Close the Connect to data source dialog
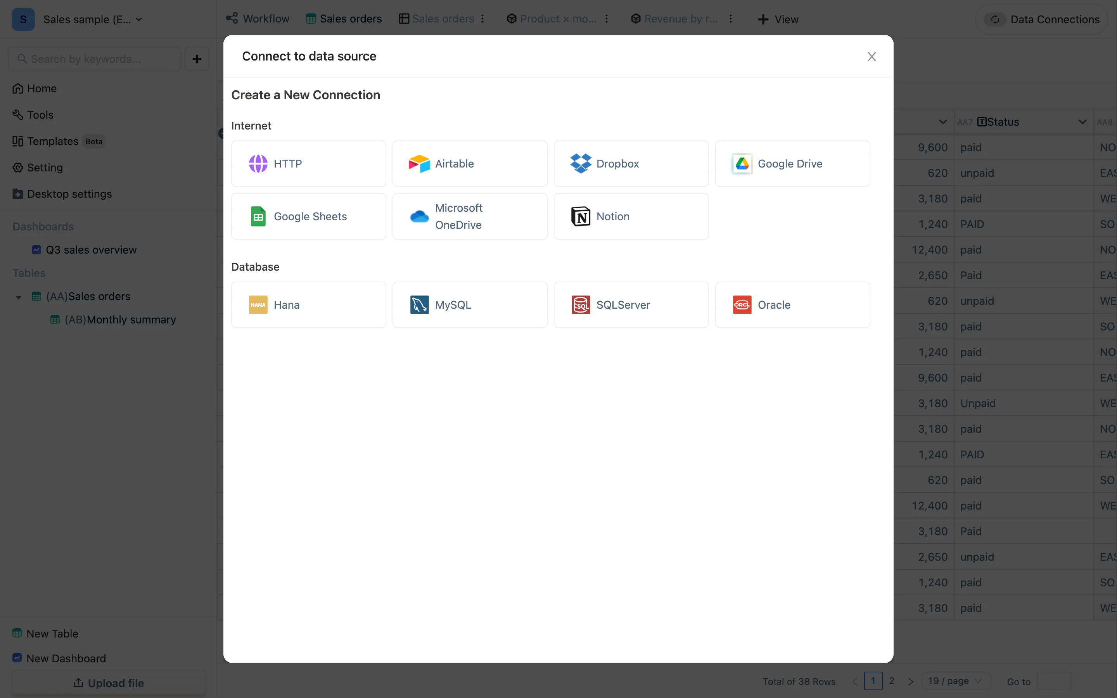The width and height of the screenshot is (1117, 698). pyautogui.click(x=871, y=56)
